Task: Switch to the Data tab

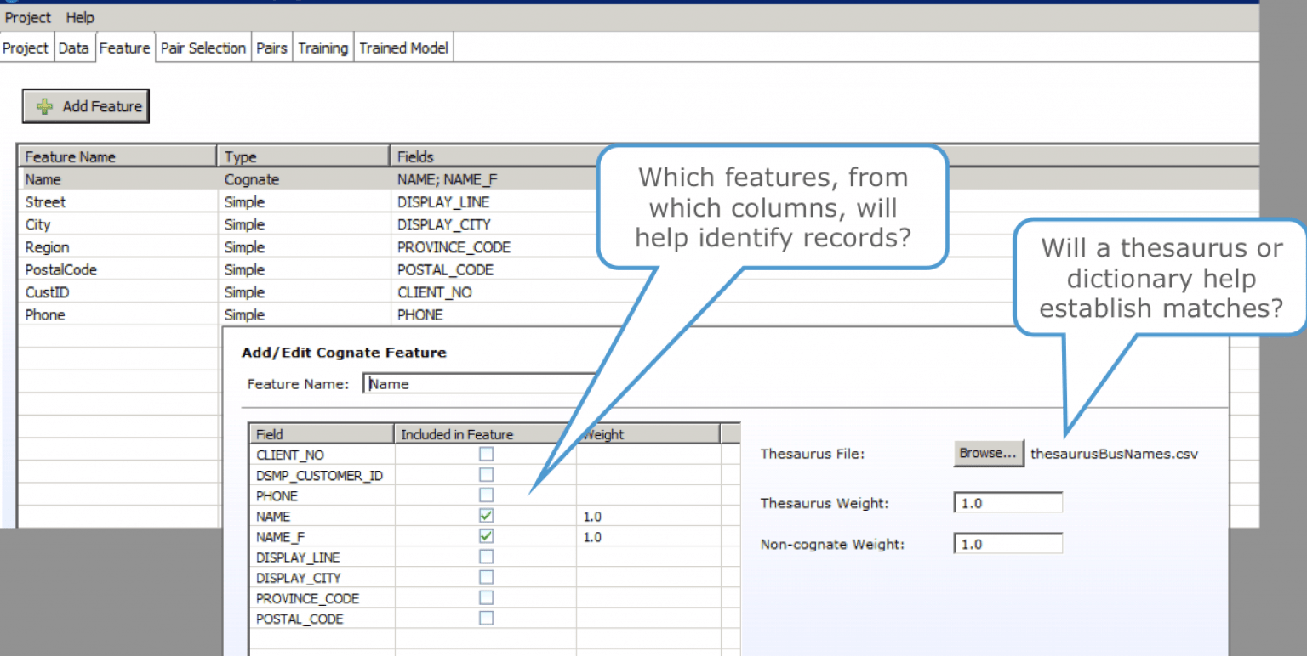Action: tap(74, 48)
